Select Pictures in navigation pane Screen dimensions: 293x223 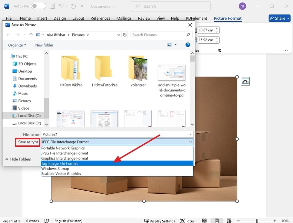pos(21,101)
